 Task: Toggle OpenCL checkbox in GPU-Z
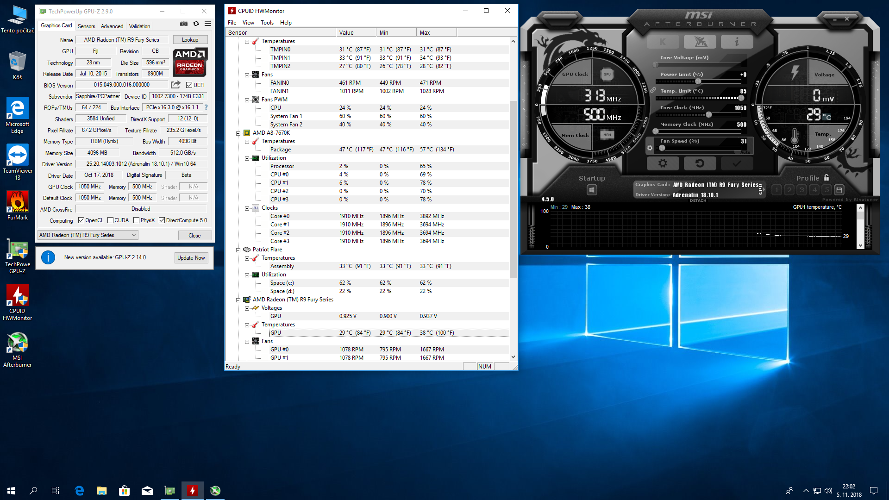[81, 220]
